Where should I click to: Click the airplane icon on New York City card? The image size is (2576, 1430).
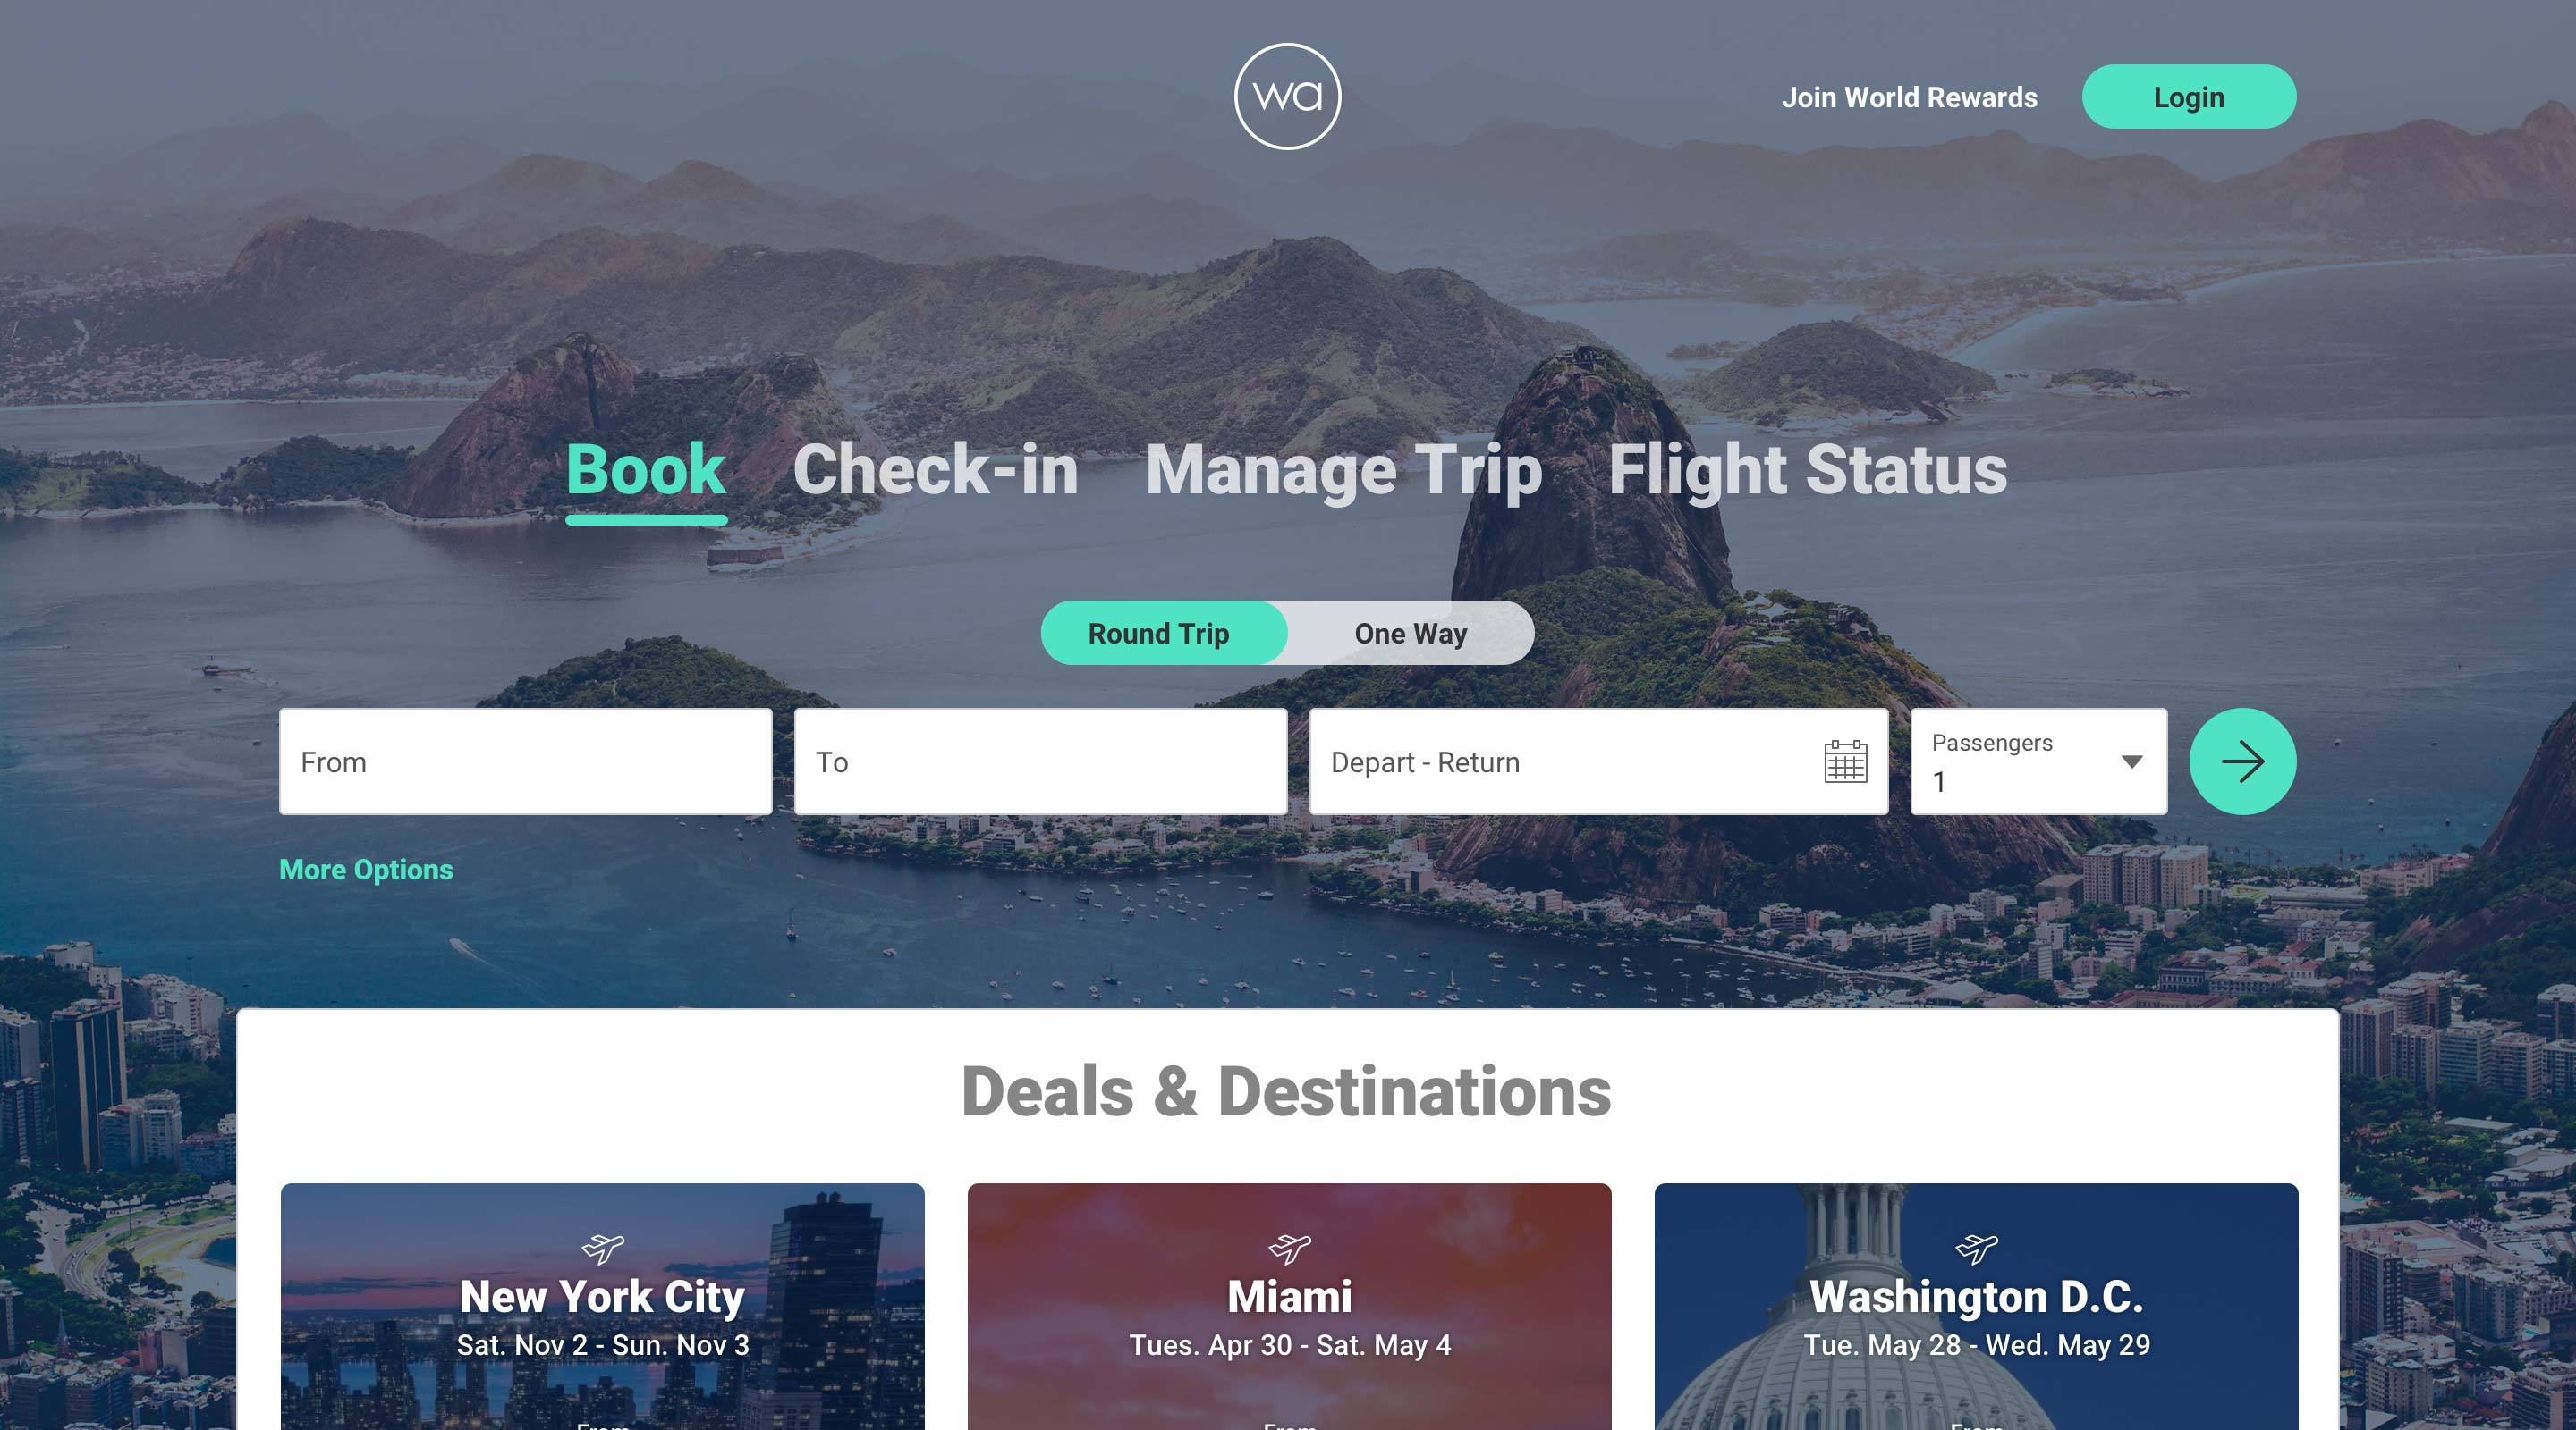[603, 1249]
